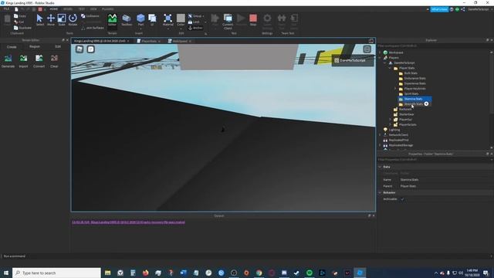The width and height of the screenshot is (494, 278).
Task: Expand the ReplicatedStorage node
Action: pyautogui.click(x=380, y=145)
